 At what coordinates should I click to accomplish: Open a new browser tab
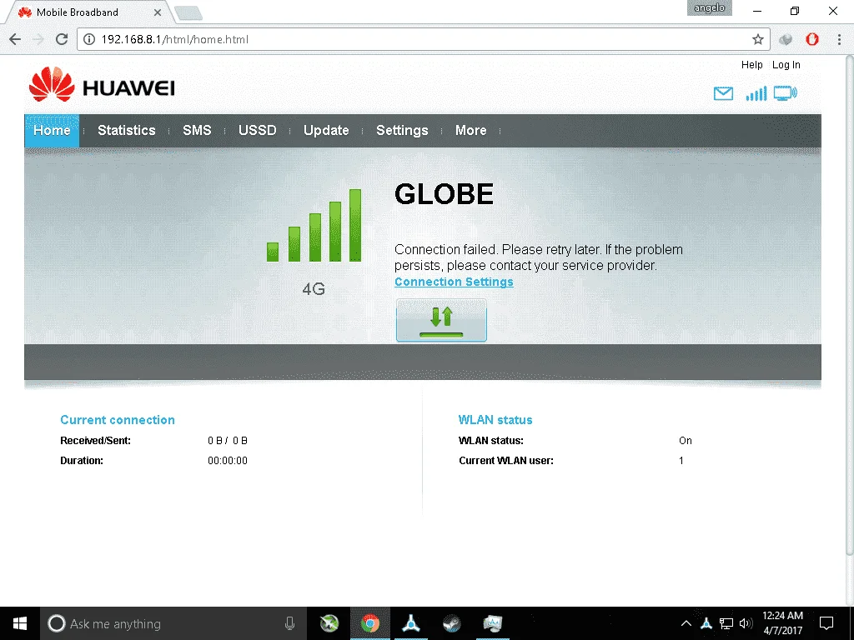tap(188, 13)
